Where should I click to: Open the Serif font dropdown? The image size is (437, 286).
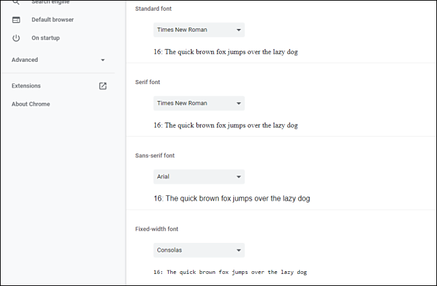click(198, 104)
